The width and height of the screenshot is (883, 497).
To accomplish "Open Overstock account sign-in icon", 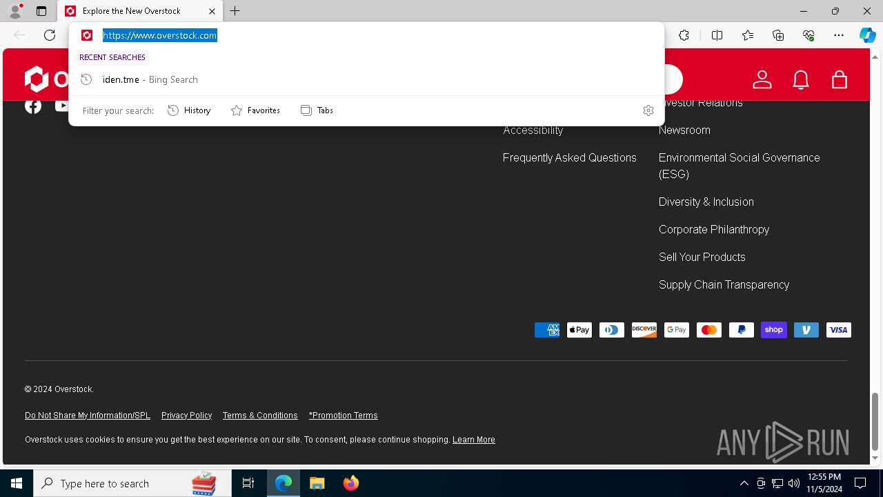I will (762, 79).
